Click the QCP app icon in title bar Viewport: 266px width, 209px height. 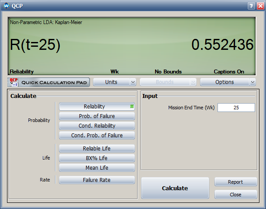tap(6, 6)
